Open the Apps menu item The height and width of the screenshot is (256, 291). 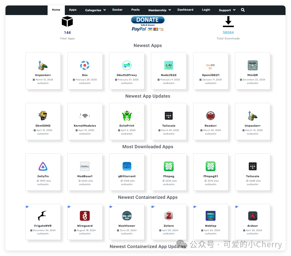coord(73,10)
